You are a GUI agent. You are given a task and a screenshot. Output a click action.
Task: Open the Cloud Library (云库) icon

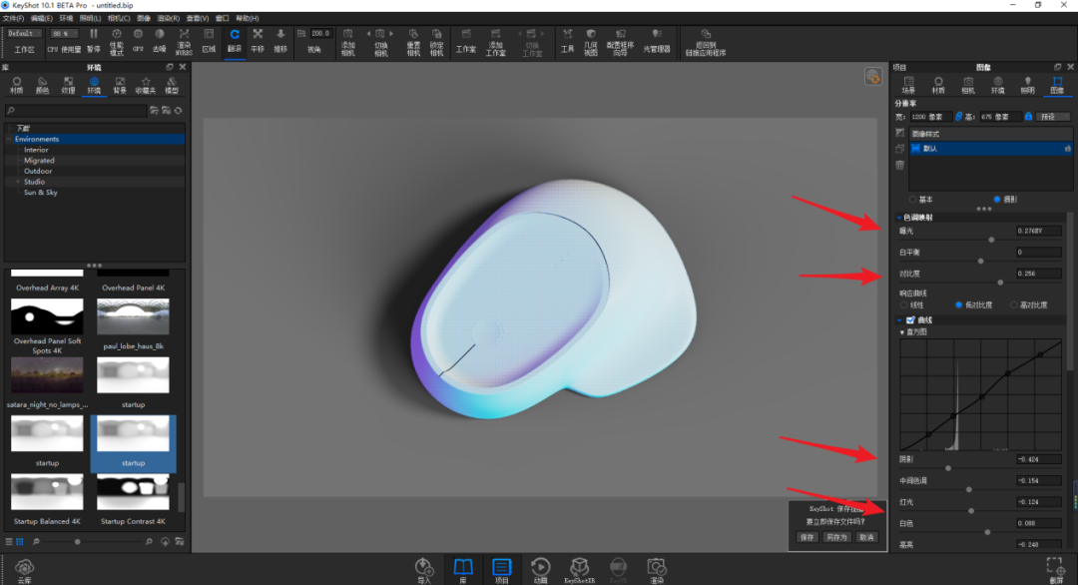coord(25,570)
